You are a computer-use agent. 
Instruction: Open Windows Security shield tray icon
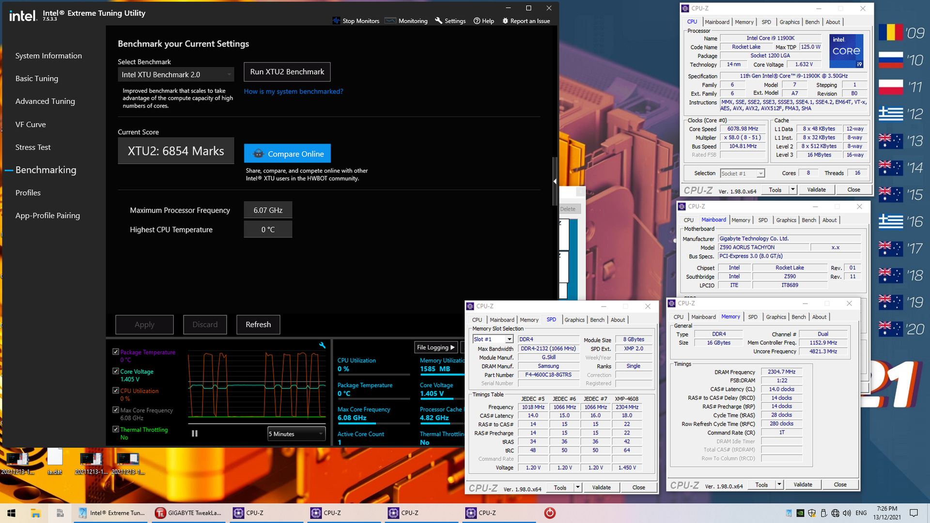[x=812, y=513]
